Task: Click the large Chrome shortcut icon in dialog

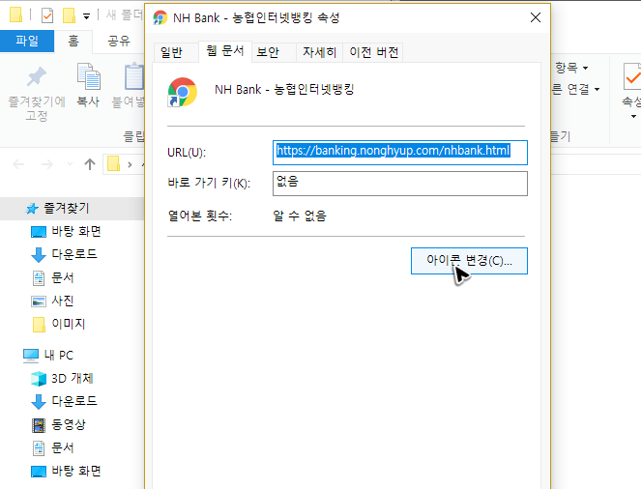Action: tap(183, 92)
